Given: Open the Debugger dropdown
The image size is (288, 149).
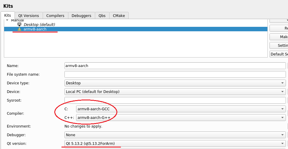Looking at the screenshot, I should point(175,135).
